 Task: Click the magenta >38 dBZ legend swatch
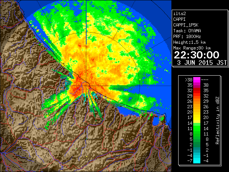pyautogui.click(x=197, y=80)
